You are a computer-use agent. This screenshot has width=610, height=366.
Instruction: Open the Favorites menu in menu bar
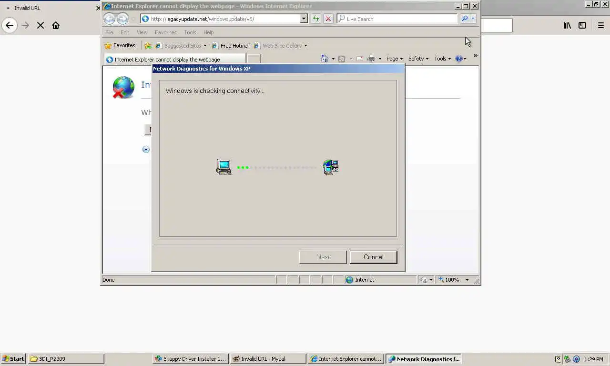pos(165,32)
